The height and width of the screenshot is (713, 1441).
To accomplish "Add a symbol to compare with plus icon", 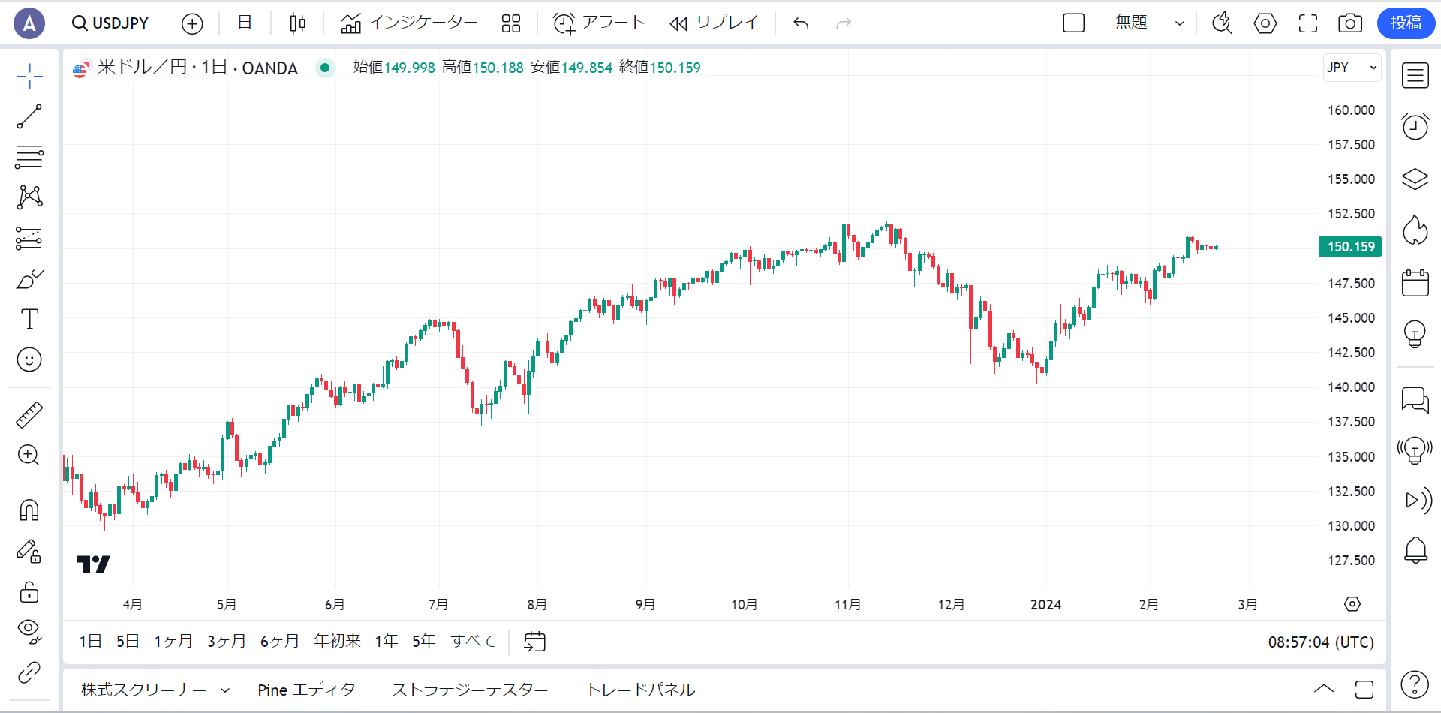I will [192, 24].
